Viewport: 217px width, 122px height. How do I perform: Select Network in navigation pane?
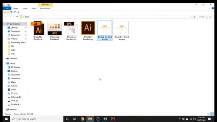pos(13,109)
